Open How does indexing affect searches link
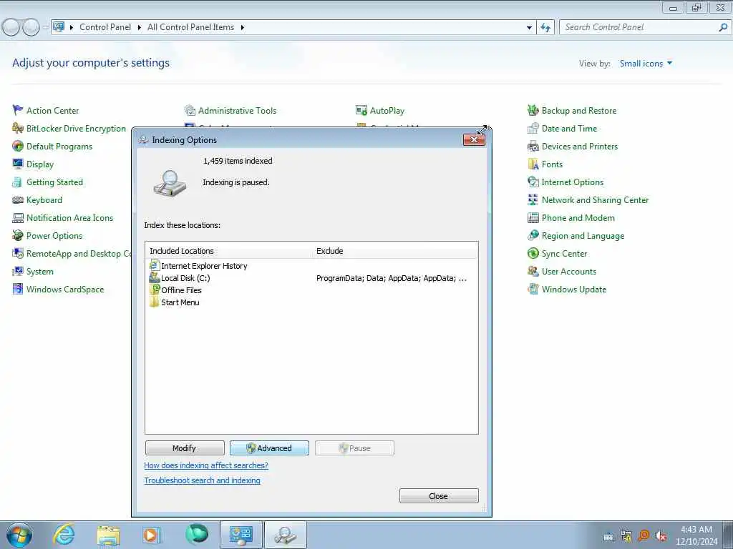Screen dimensions: 733x549 tap(206, 465)
